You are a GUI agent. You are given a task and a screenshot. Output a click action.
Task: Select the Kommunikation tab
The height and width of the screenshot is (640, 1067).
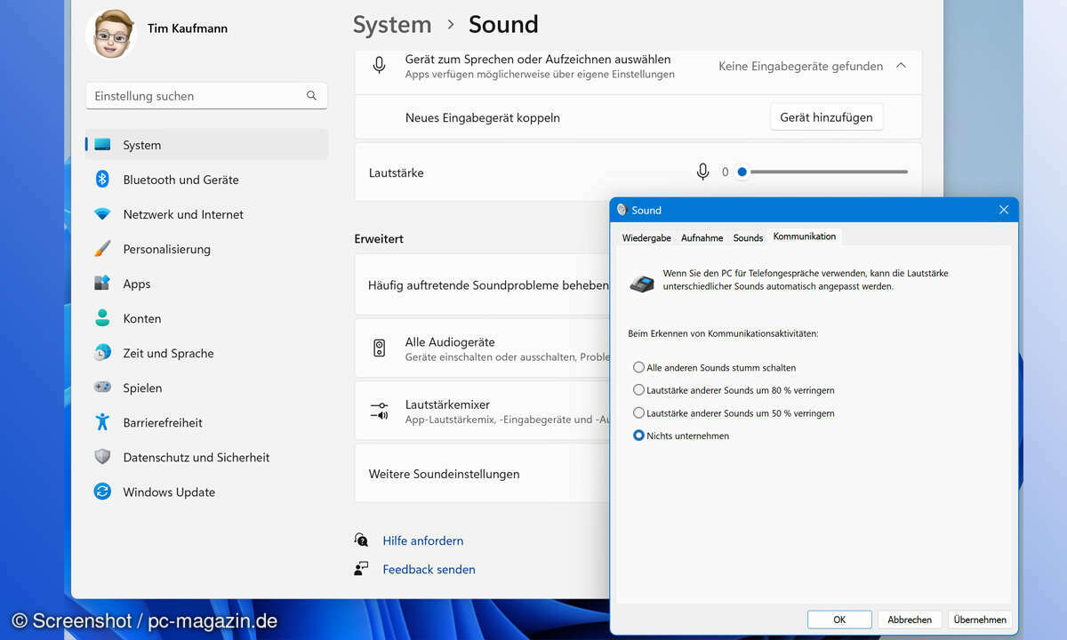tap(805, 236)
